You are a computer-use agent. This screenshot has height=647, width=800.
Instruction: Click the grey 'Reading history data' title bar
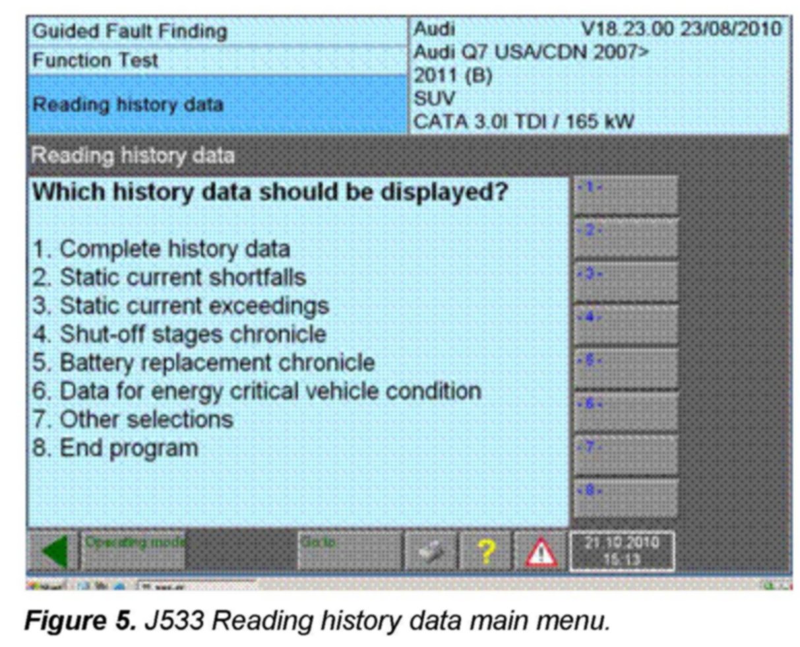pos(409,156)
